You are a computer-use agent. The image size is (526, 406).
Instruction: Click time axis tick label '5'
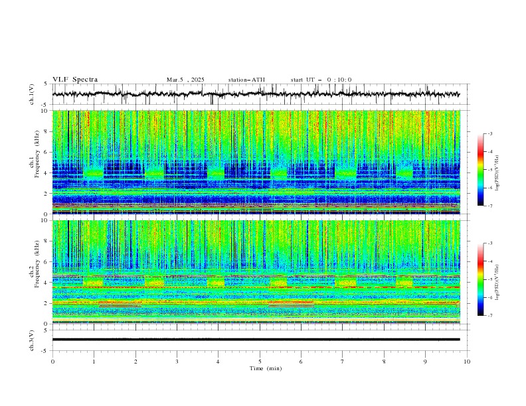260,362
